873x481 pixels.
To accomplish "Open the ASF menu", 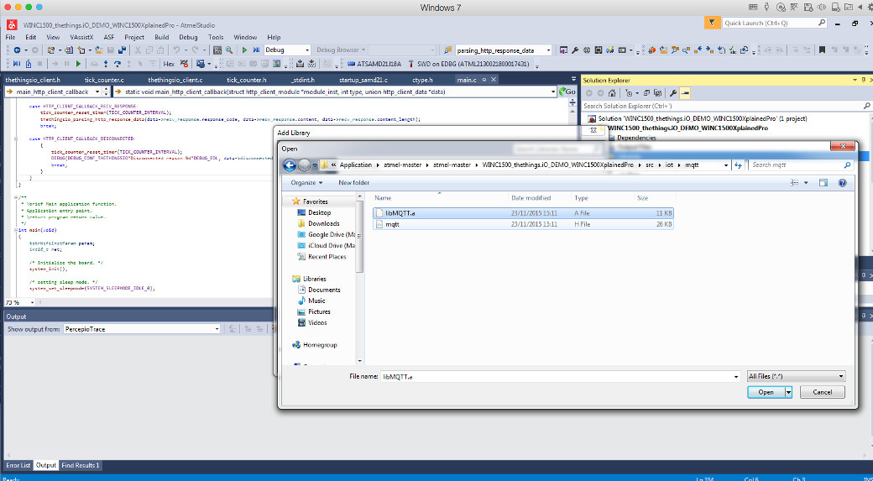I will click(x=109, y=37).
